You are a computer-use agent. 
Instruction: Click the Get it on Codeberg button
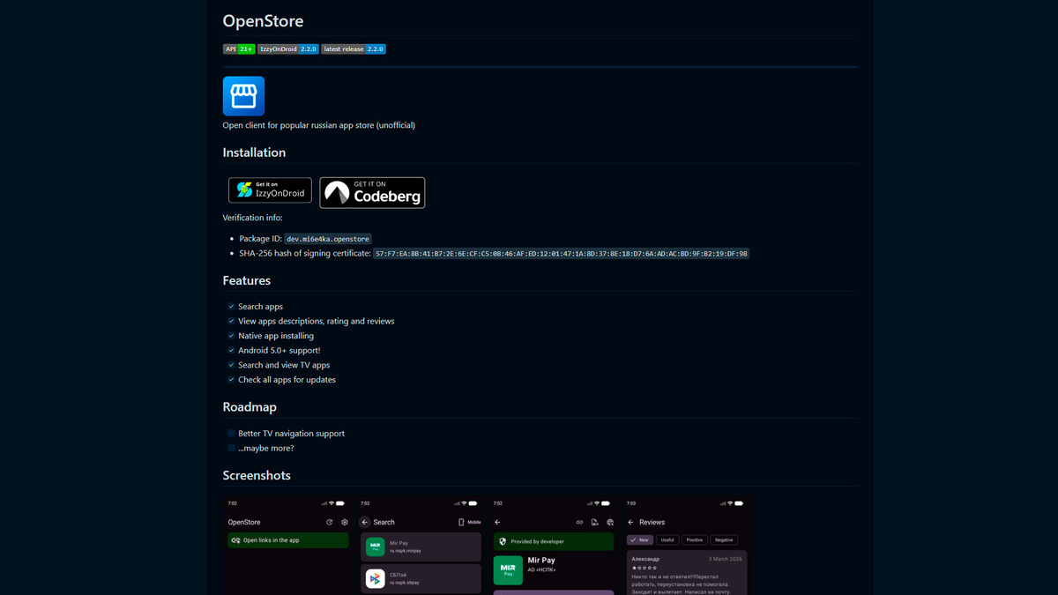372,193
